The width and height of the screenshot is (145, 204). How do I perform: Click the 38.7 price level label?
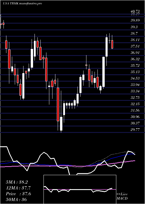[134, 33]
